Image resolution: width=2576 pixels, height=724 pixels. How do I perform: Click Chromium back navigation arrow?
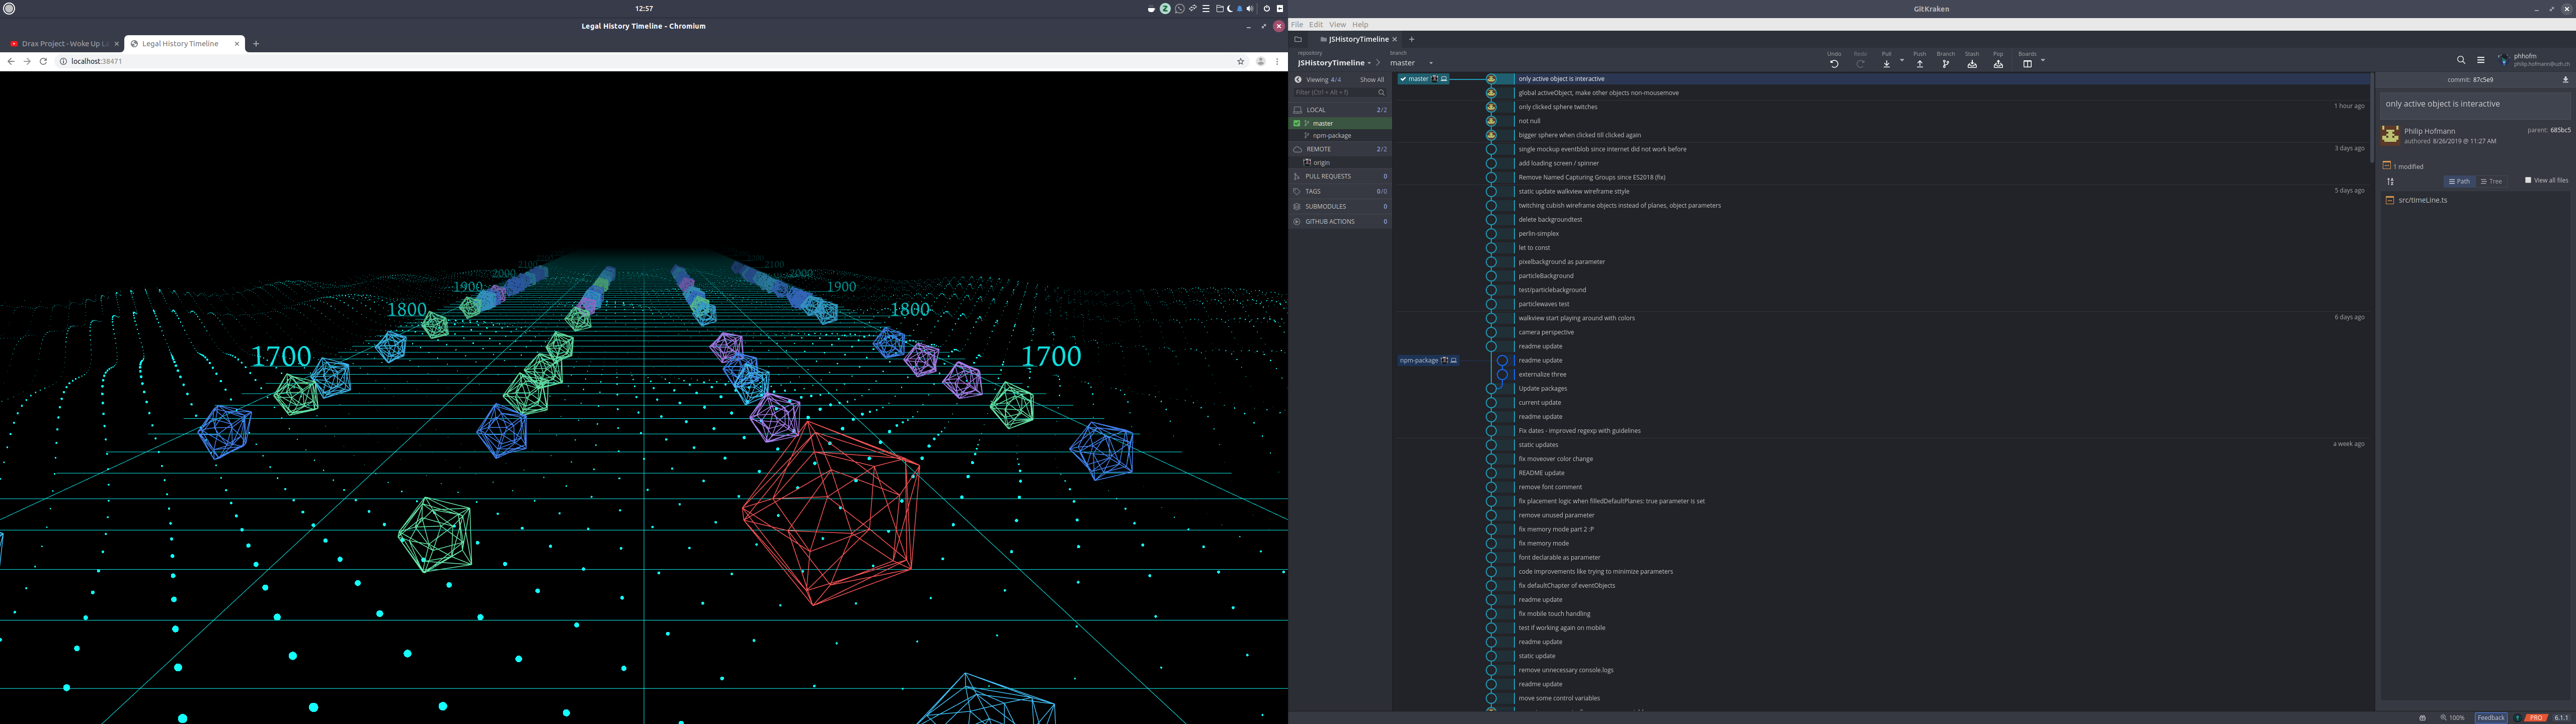(11, 61)
